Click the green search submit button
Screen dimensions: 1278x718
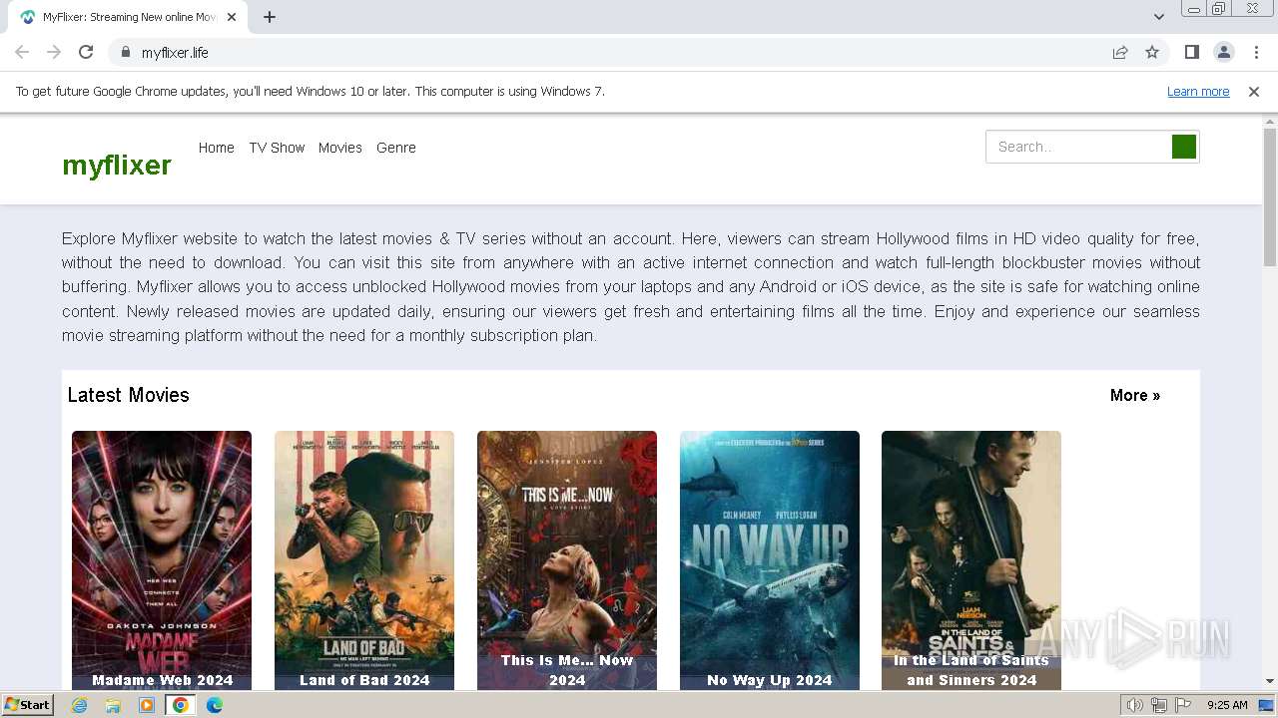(1184, 147)
